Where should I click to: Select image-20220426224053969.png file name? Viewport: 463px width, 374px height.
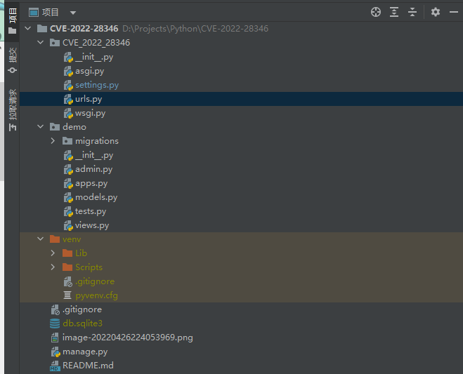128,338
